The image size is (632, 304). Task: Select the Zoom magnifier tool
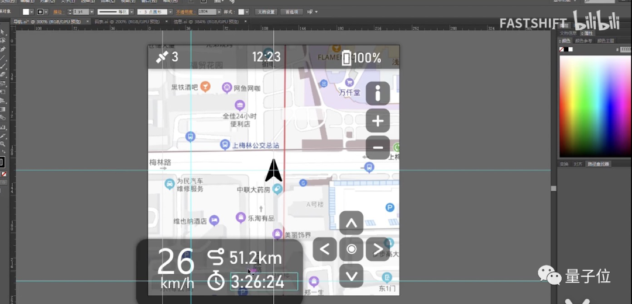pos(3,144)
